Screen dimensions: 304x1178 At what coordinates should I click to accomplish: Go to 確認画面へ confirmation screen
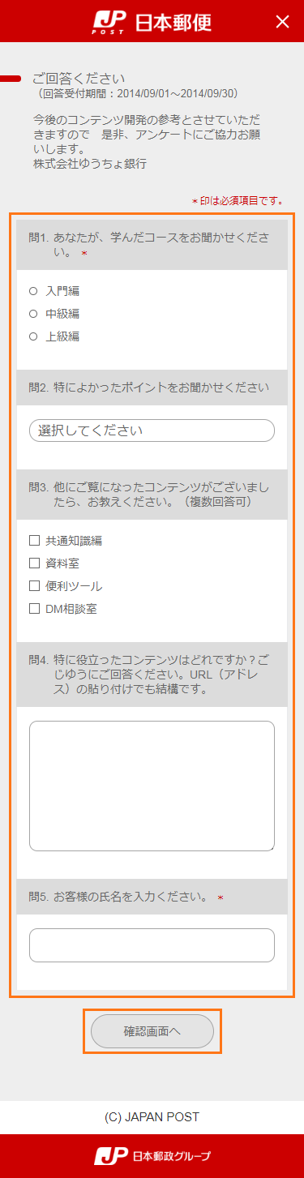(x=152, y=1031)
